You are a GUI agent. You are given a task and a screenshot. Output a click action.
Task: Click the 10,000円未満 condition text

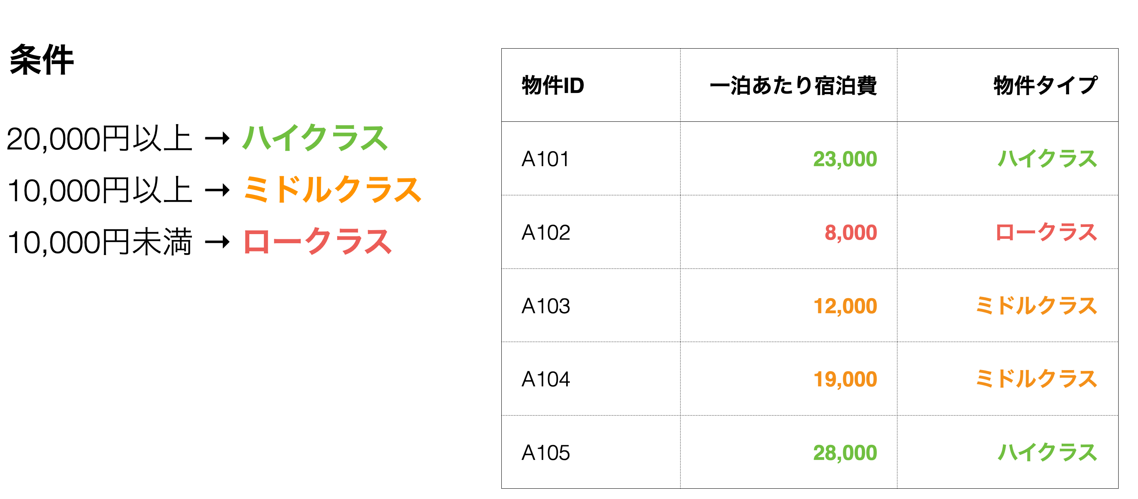click(99, 242)
